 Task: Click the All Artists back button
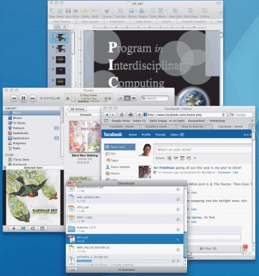pos(77,109)
